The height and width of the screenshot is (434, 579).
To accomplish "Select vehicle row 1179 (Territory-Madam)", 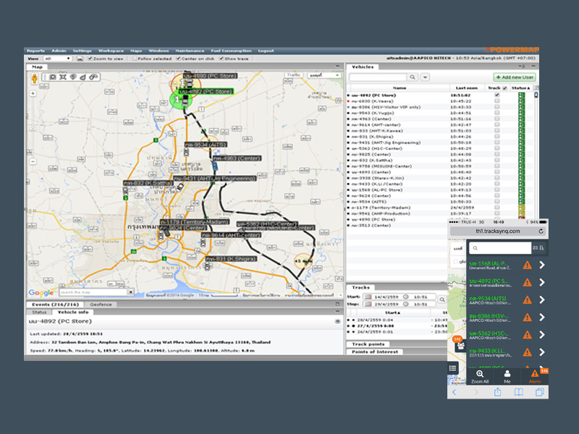I will (439, 208).
